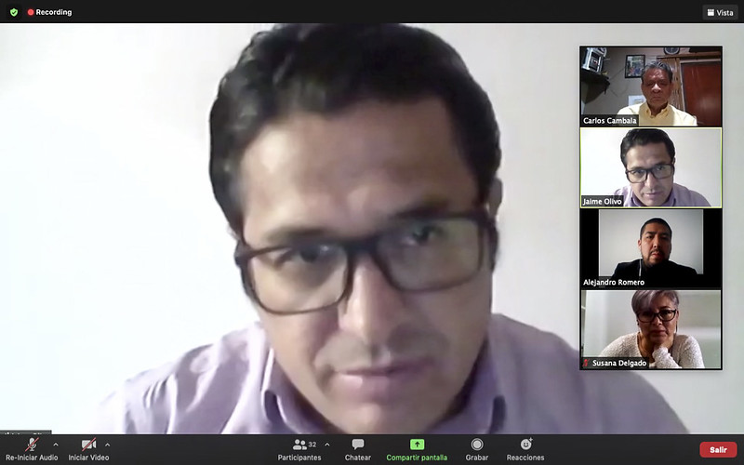The width and height of the screenshot is (744, 465).
Task: Click the red Recording indicator
Action: click(50, 12)
